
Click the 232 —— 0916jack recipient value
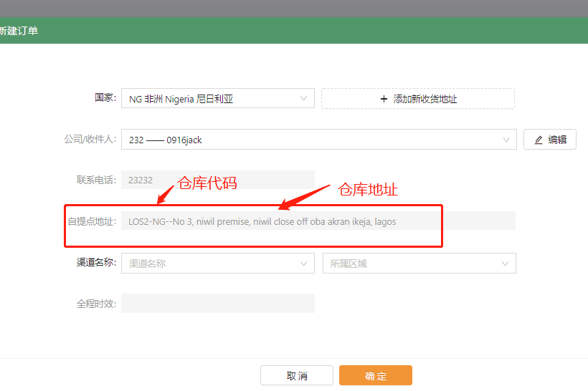166,140
